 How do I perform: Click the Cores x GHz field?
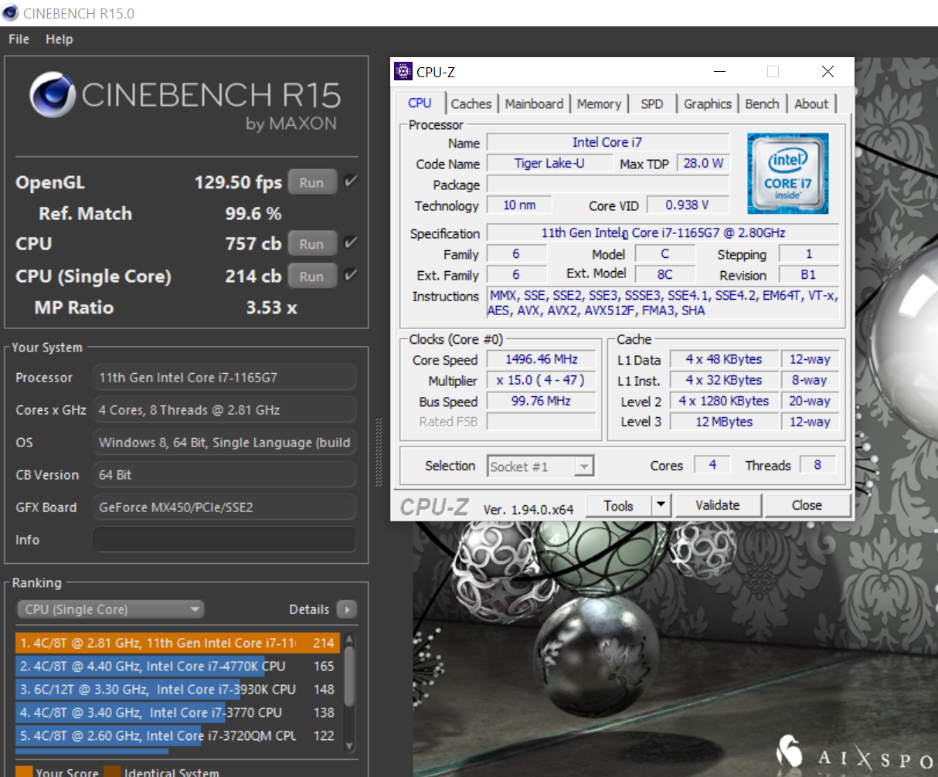[225, 410]
